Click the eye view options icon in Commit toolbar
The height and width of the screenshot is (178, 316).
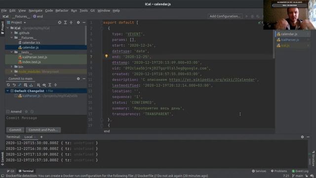pyautogui.click(x=44, y=85)
